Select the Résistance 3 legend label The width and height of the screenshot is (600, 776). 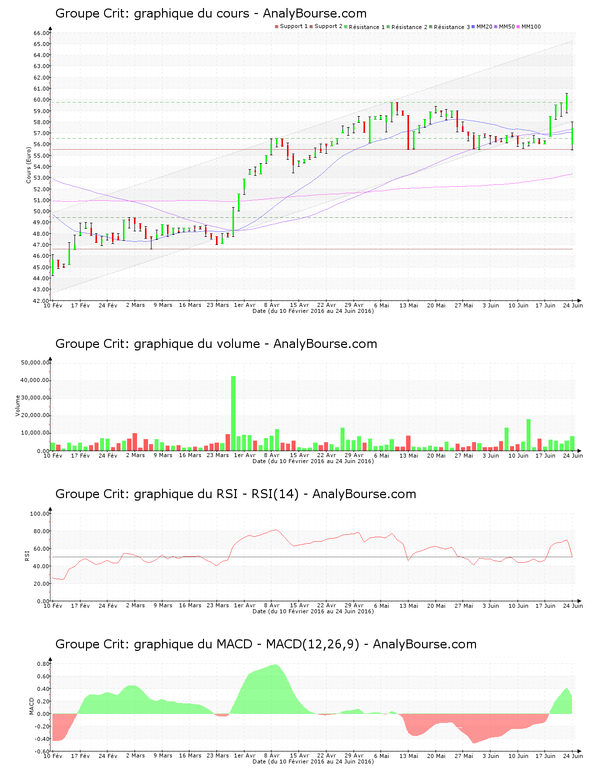tap(452, 27)
